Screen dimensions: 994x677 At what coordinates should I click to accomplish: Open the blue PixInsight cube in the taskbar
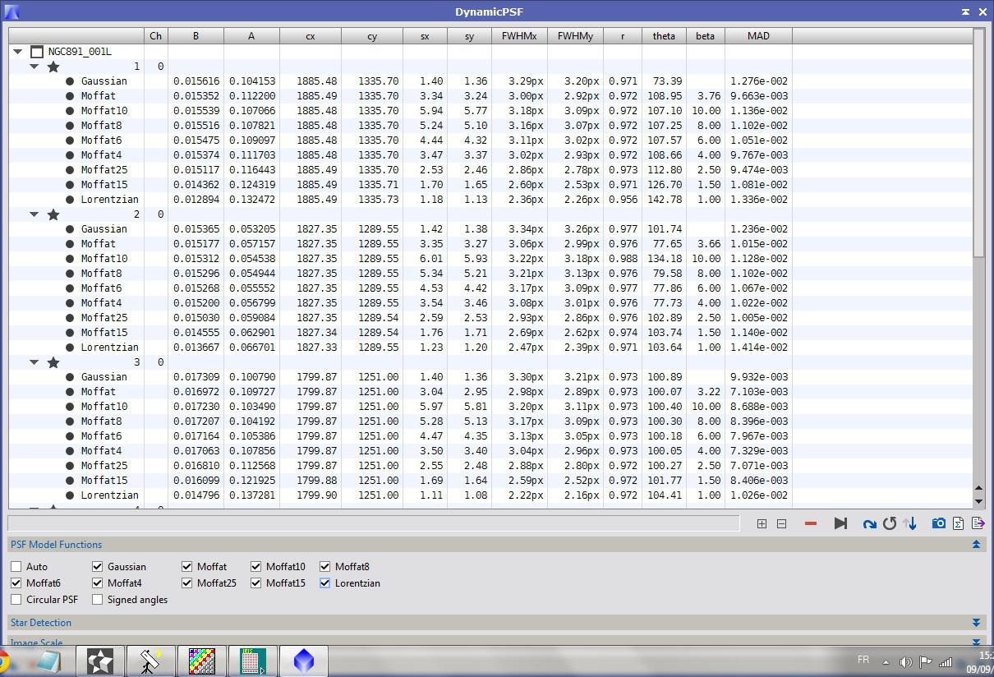tap(303, 661)
